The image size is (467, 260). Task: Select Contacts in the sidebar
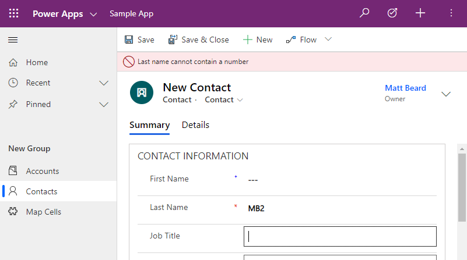pyautogui.click(x=58, y=191)
